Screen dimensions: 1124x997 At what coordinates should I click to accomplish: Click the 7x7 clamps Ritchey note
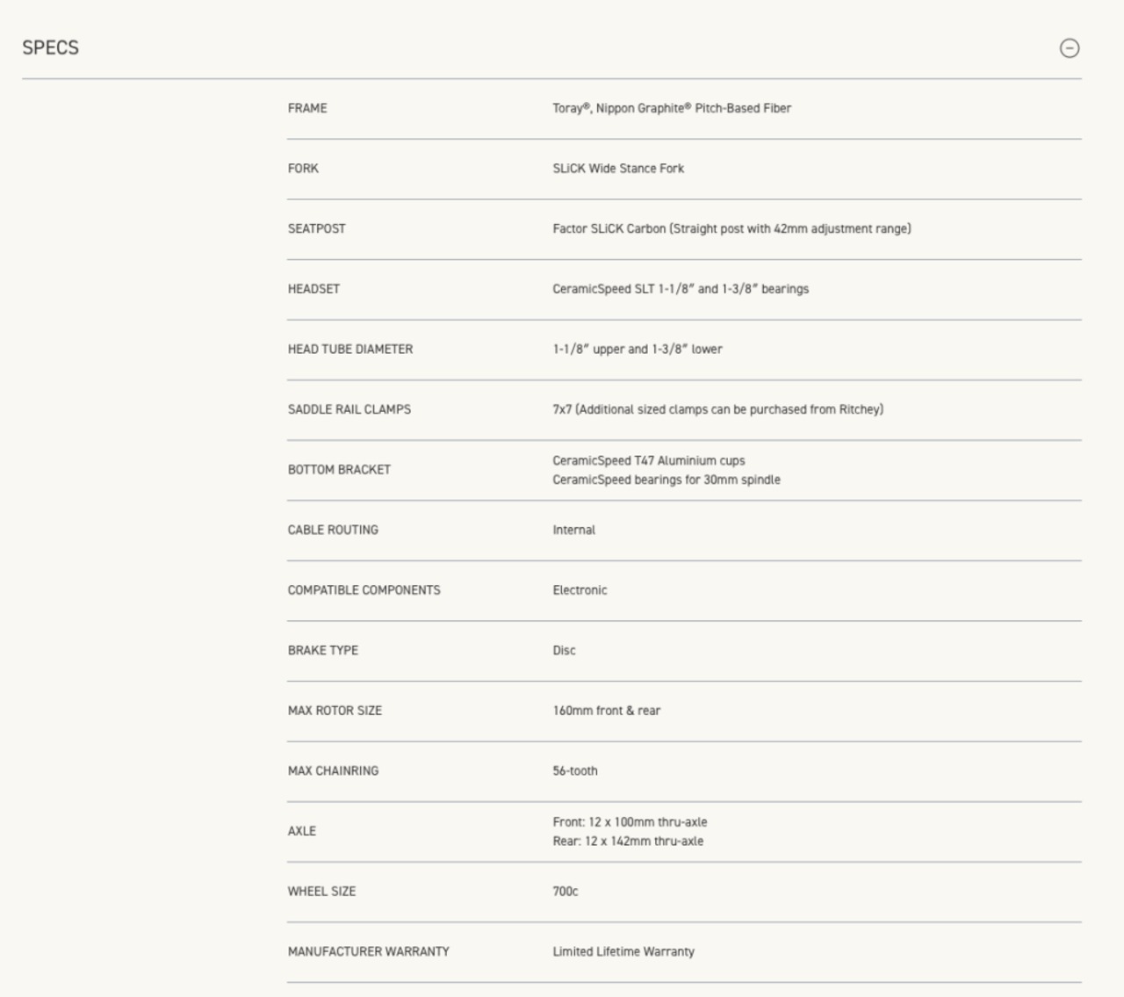coord(717,409)
